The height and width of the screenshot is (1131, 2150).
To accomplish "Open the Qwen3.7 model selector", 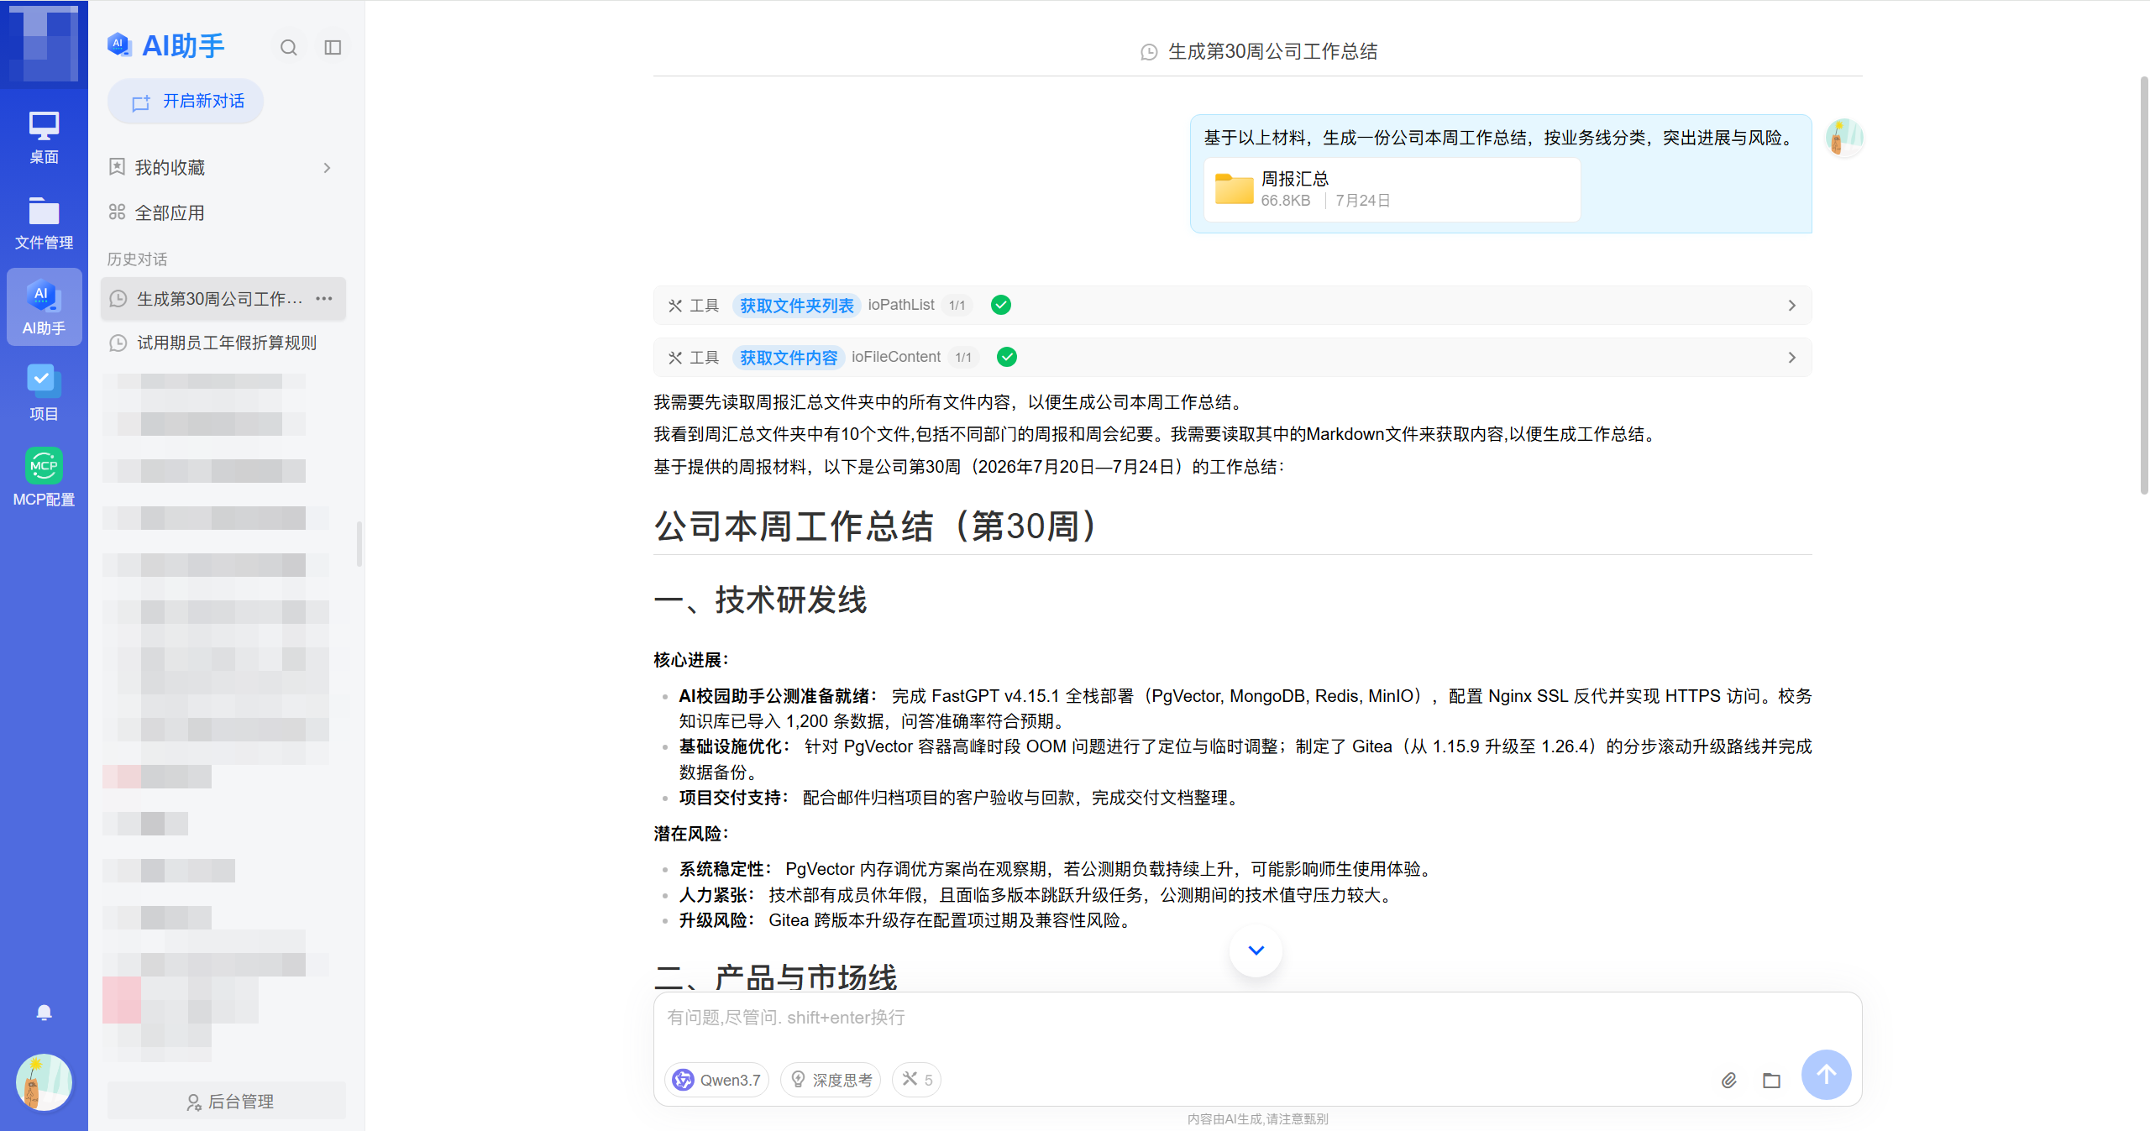I will pyautogui.click(x=717, y=1080).
